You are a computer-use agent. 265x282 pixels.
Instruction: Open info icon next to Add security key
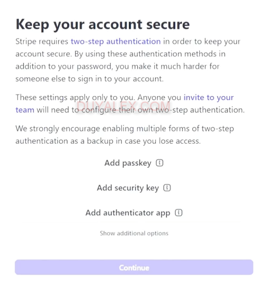(167, 188)
